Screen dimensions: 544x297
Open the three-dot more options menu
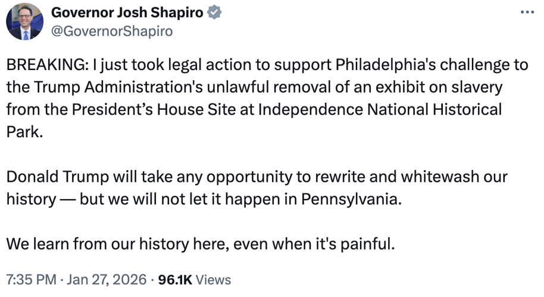click(x=527, y=12)
